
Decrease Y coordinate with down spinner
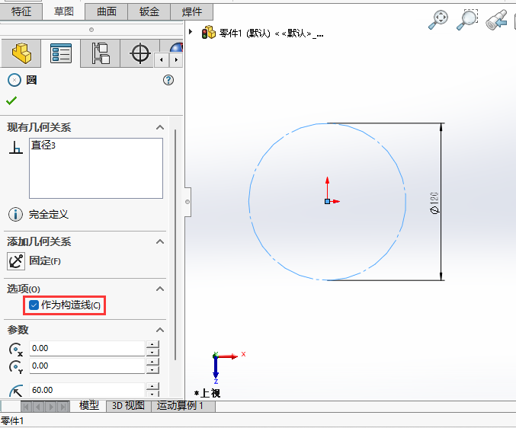(x=152, y=369)
